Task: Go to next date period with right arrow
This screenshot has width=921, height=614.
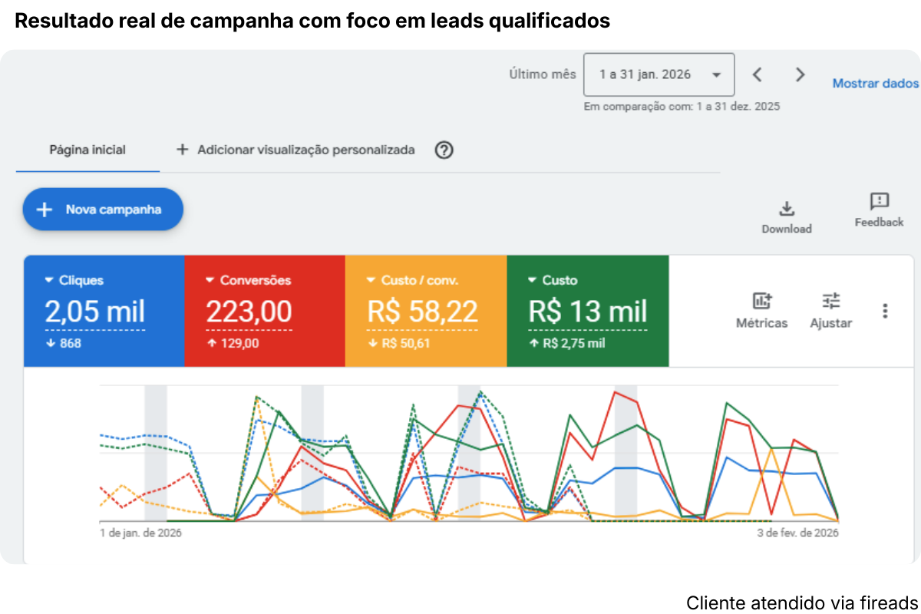Action: pyautogui.click(x=800, y=74)
